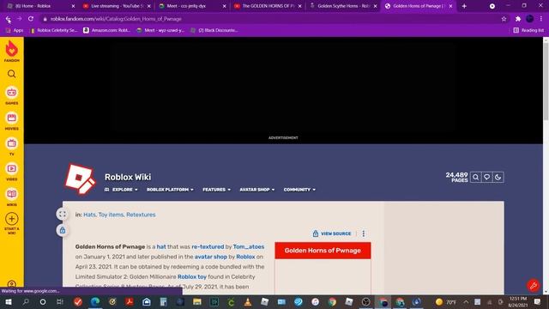Open the Amazon.com bookmark
This screenshot has width=549, height=309.
tap(106, 31)
